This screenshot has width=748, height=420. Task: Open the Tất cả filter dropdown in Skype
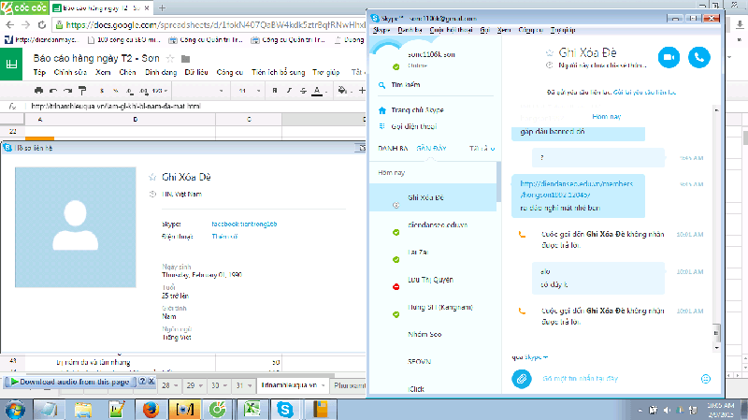pos(482,149)
